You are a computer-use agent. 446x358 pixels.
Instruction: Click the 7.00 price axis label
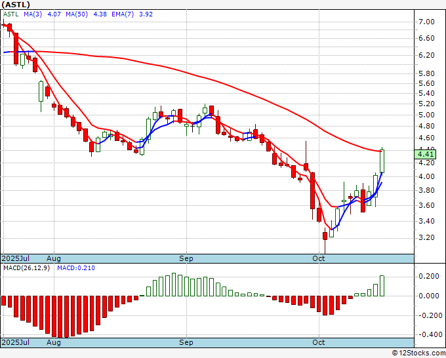tap(427, 22)
